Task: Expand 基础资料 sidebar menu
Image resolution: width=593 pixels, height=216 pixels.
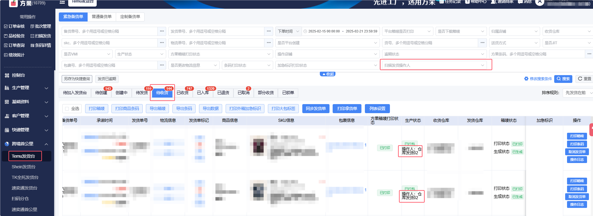Action: (27, 102)
